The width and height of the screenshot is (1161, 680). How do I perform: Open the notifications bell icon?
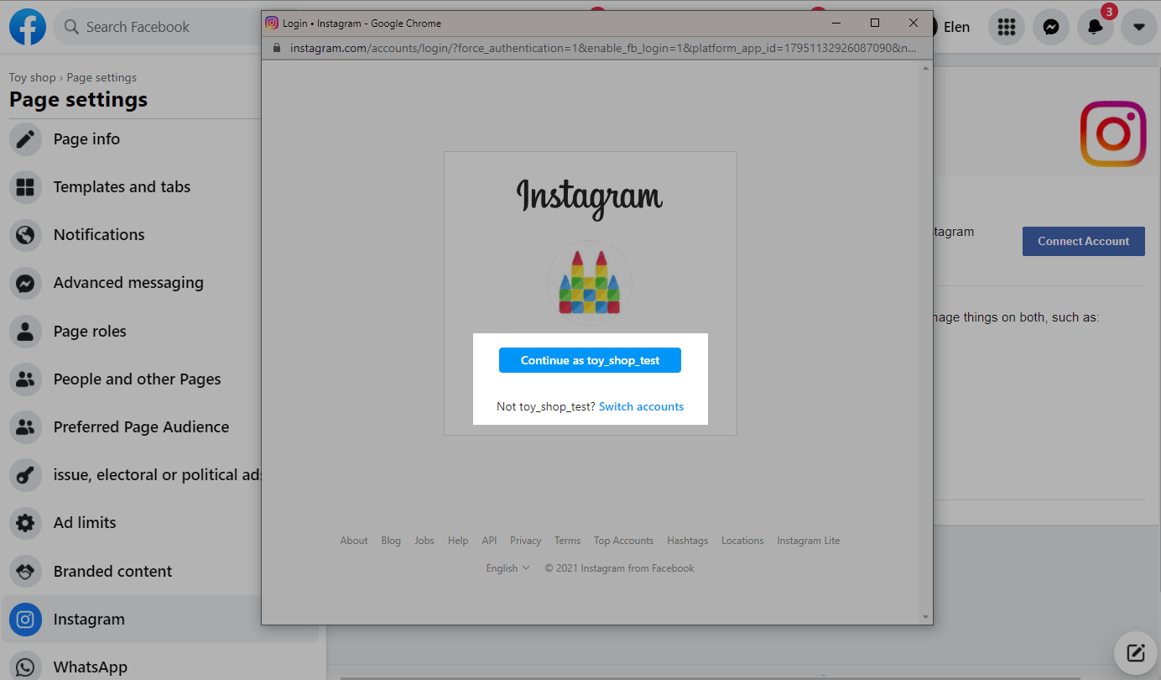coord(1095,27)
